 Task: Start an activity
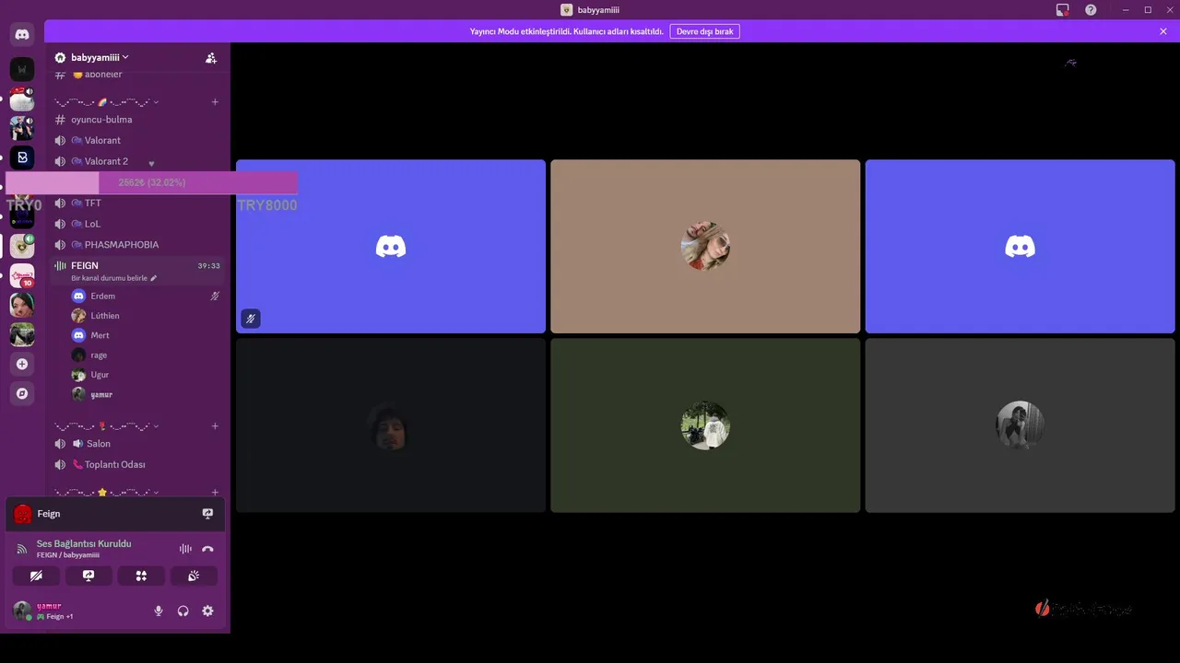(x=141, y=576)
